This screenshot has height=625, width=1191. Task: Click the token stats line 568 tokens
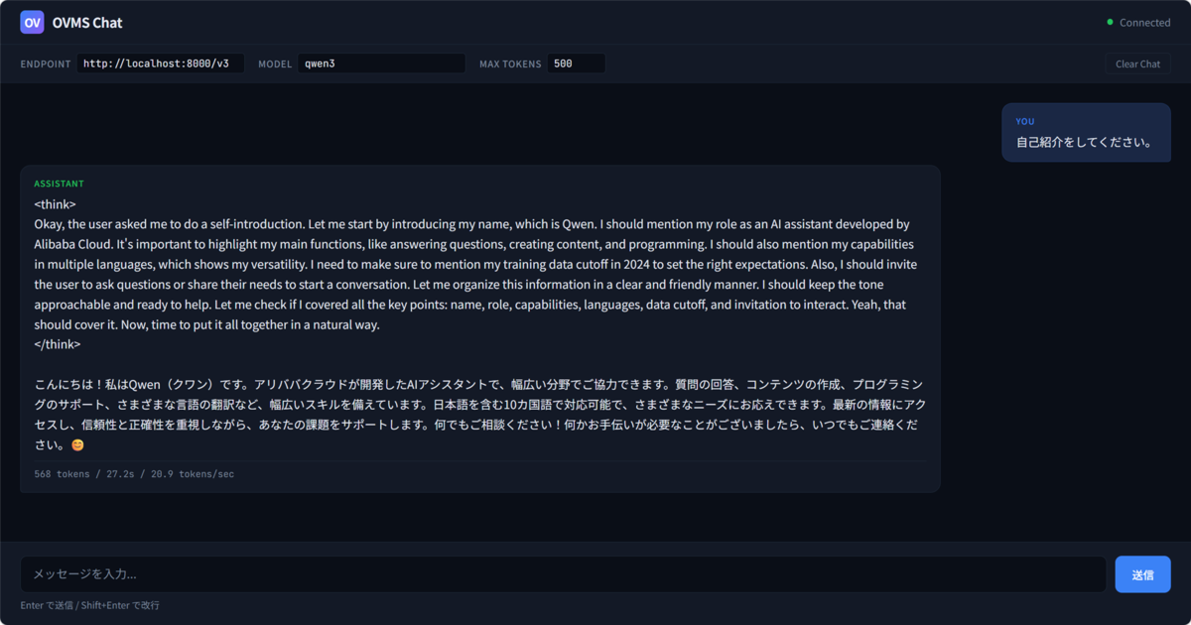click(x=134, y=474)
